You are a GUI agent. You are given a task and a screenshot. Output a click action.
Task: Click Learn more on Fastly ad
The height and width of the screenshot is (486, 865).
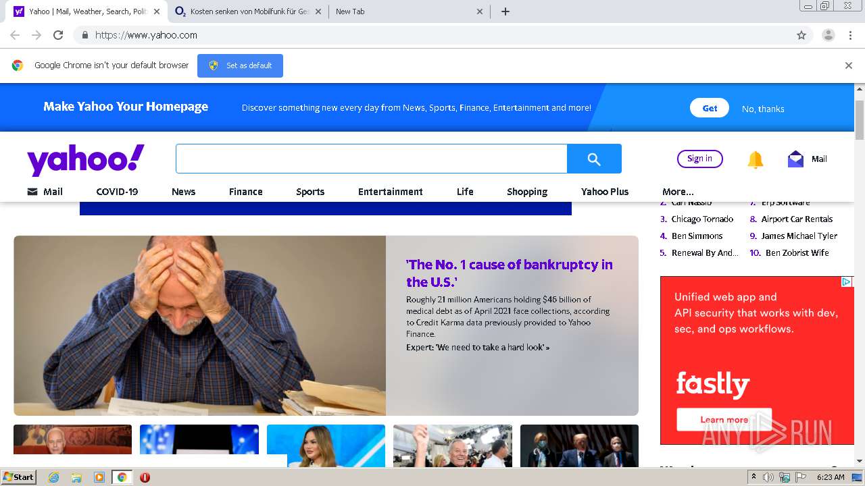coord(724,419)
